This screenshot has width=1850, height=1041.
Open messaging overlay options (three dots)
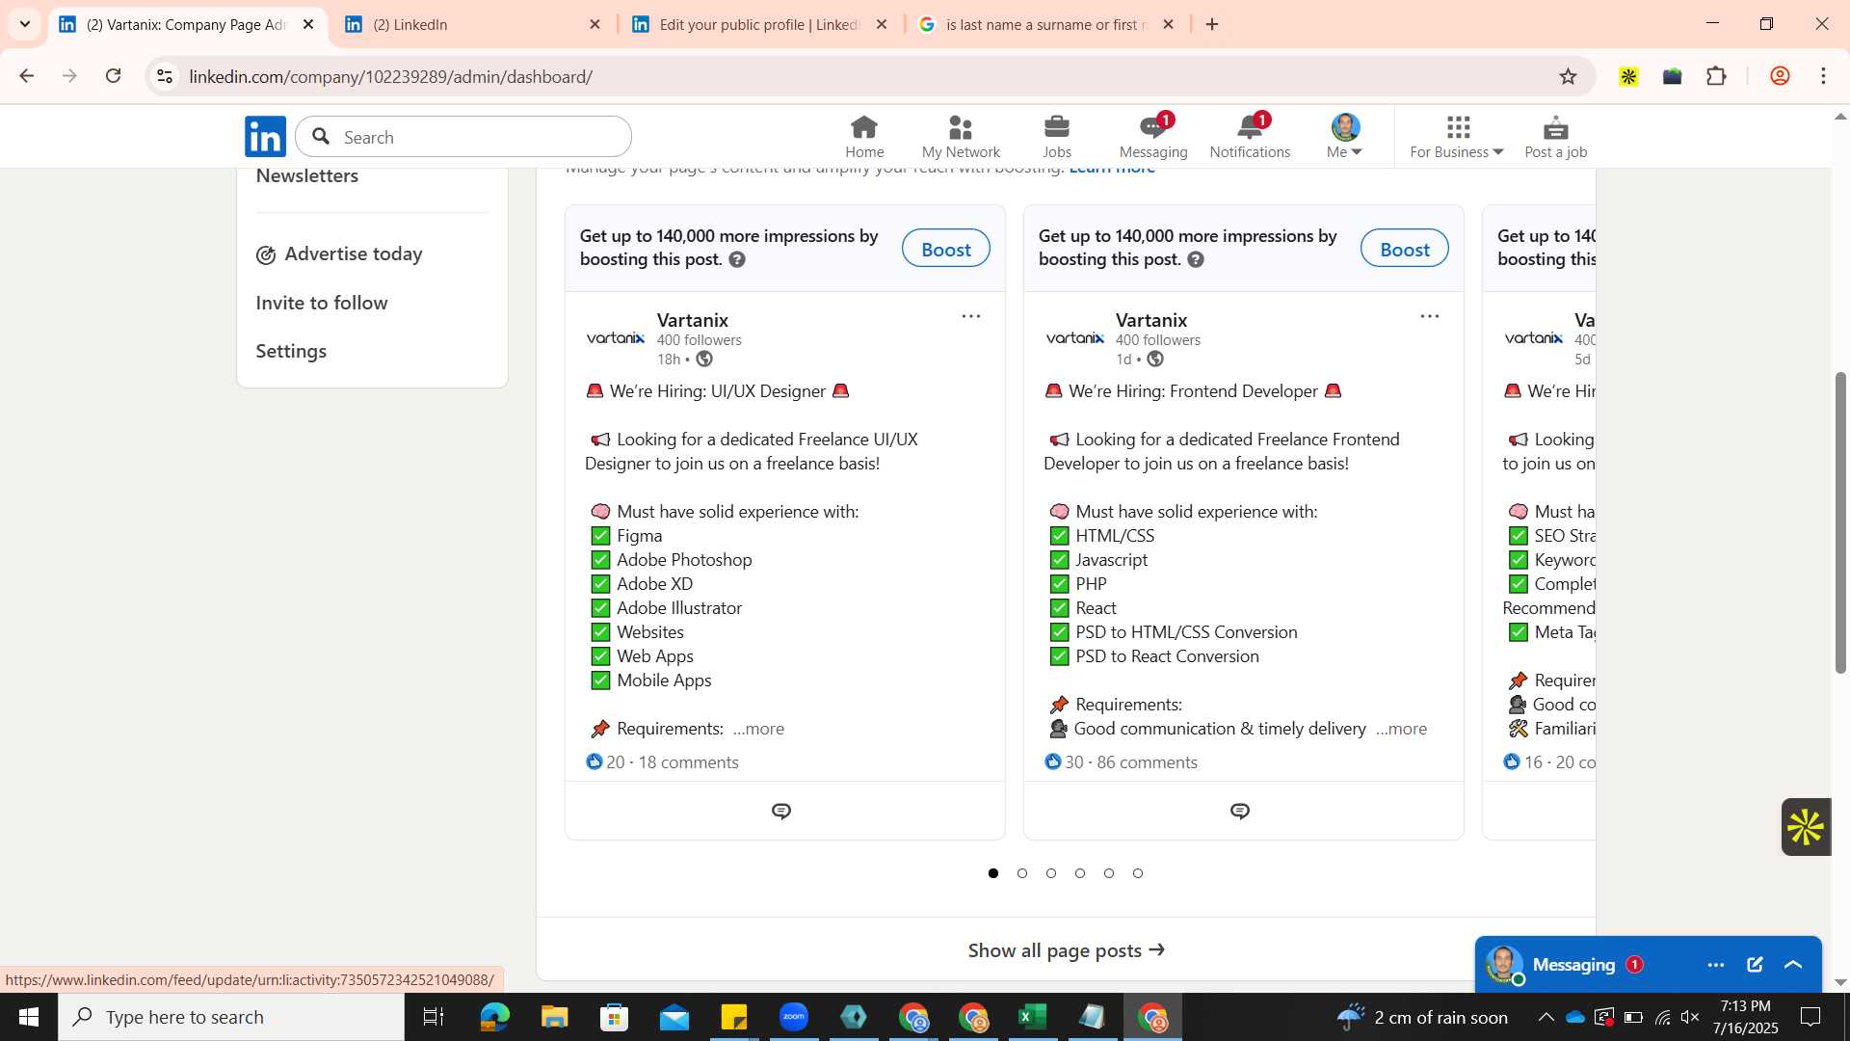point(1715,965)
